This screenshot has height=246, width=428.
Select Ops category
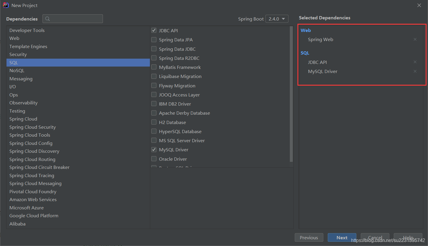[78, 95]
